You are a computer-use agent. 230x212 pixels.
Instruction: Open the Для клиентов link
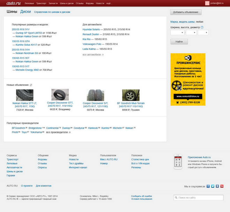click(44, 186)
